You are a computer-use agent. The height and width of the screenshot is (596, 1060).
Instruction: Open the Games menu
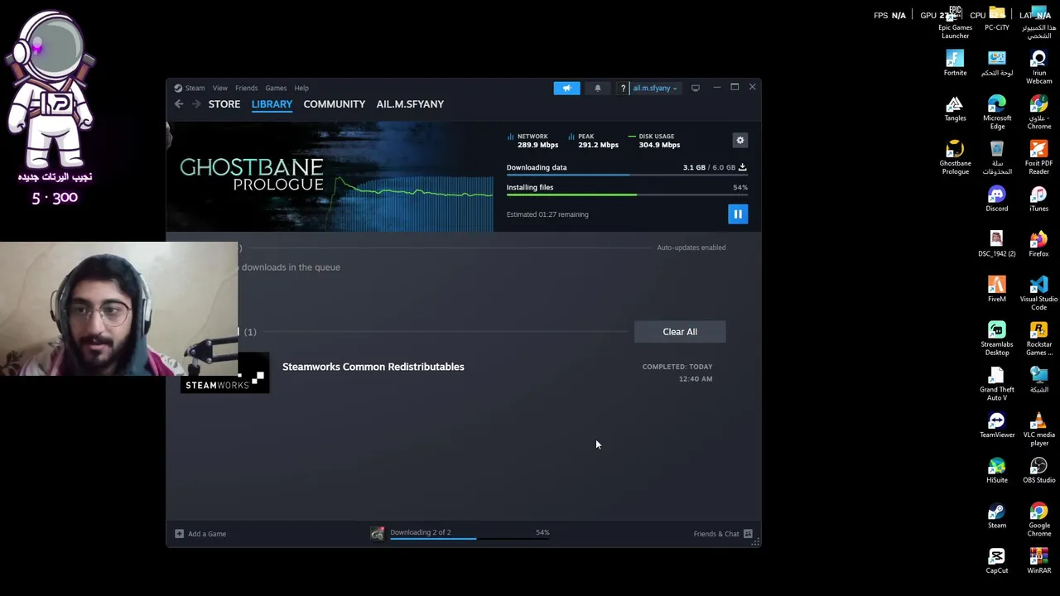tap(276, 88)
